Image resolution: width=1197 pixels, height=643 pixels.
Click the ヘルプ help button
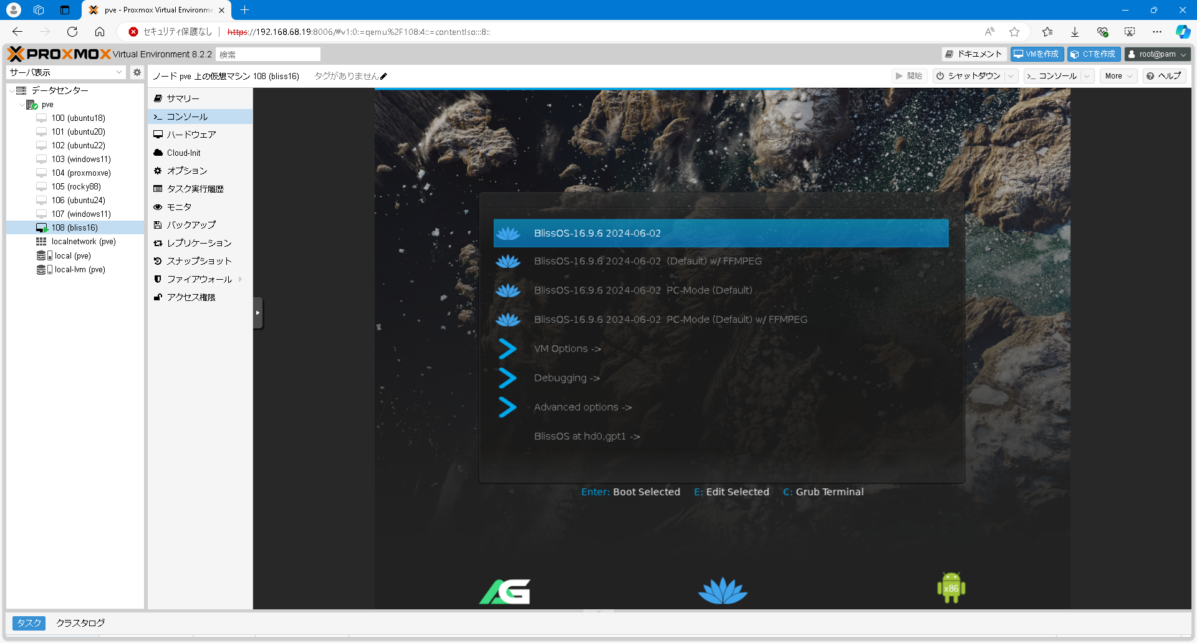coord(1164,76)
